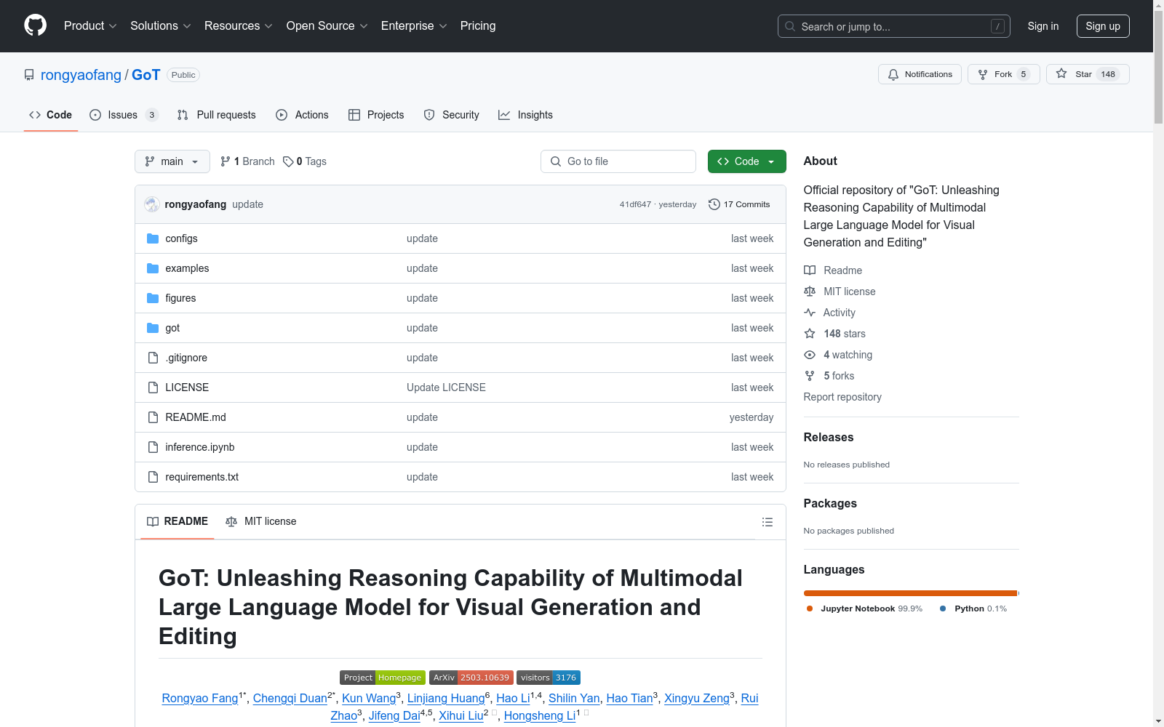Viewport: 1164px width, 727px height.
Task: Open the README.md file link
Action: pos(195,417)
